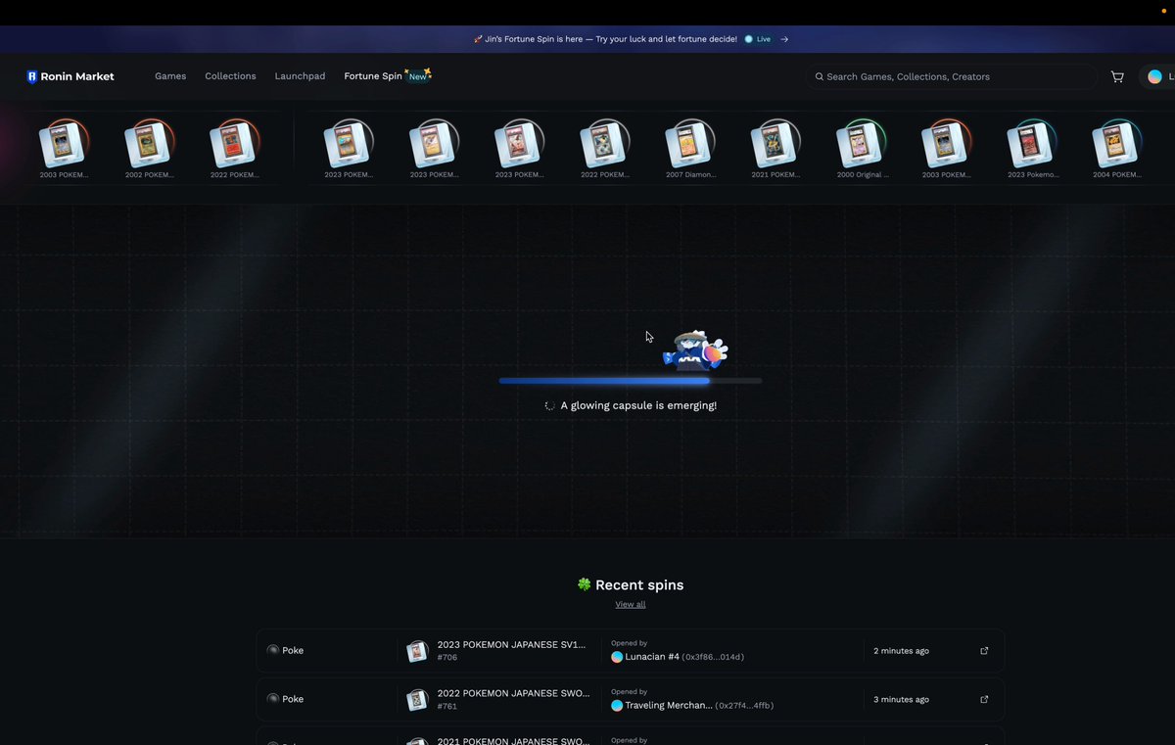The height and width of the screenshot is (745, 1175).
Task: Open Lunacian #4 profile link
Action: click(651, 657)
